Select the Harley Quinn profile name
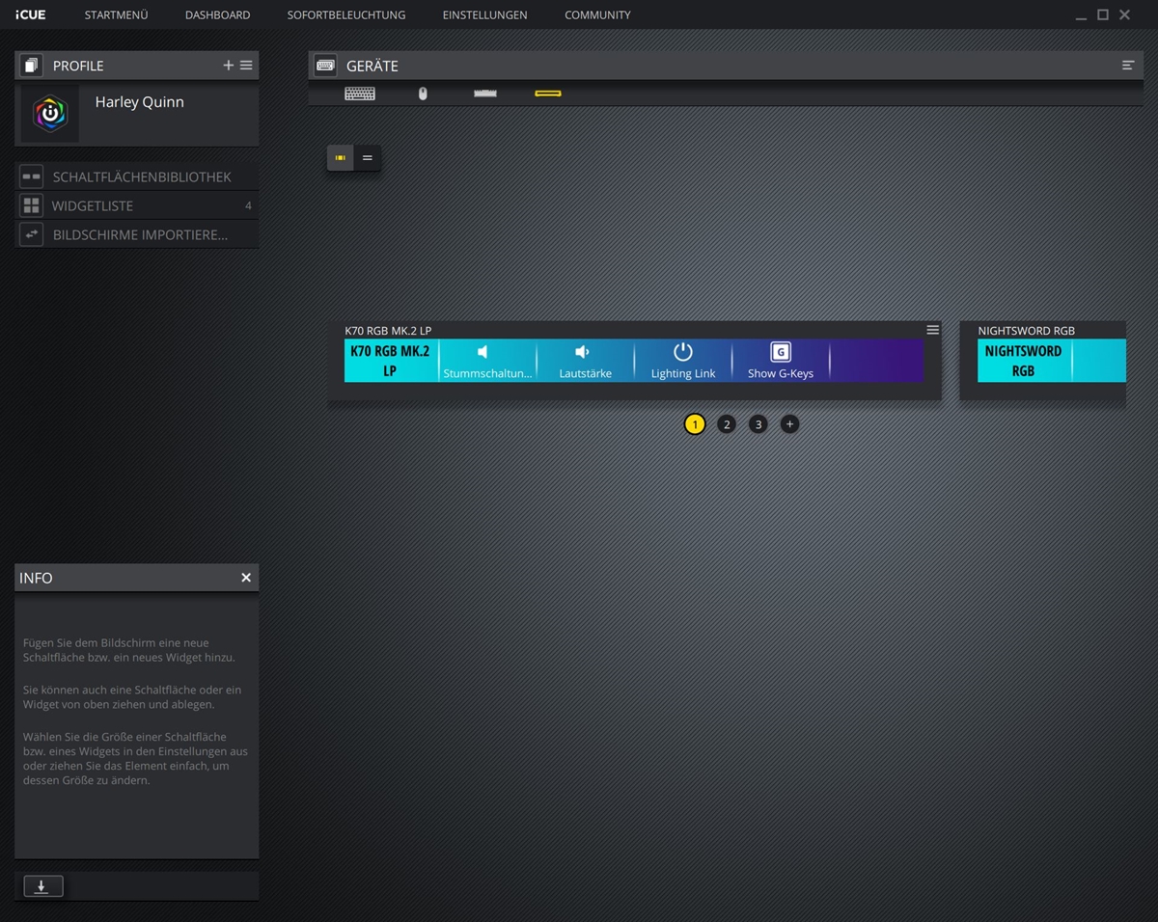1158x922 pixels. click(x=139, y=102)
